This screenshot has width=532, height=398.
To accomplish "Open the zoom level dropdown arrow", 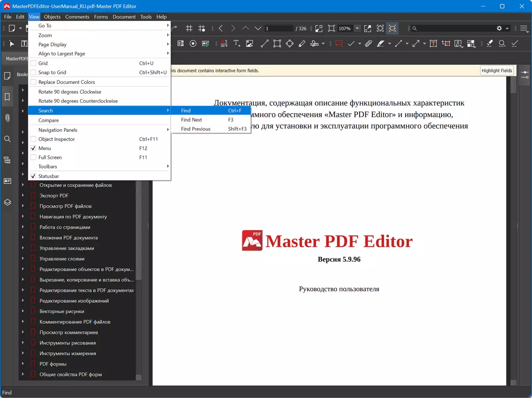I will [x=357, y=28].
